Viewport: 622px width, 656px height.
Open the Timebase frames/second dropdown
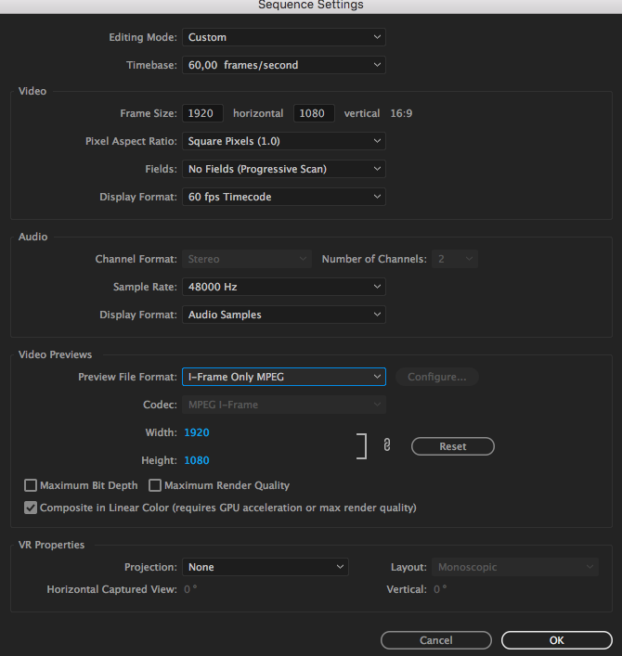(283, 65)
